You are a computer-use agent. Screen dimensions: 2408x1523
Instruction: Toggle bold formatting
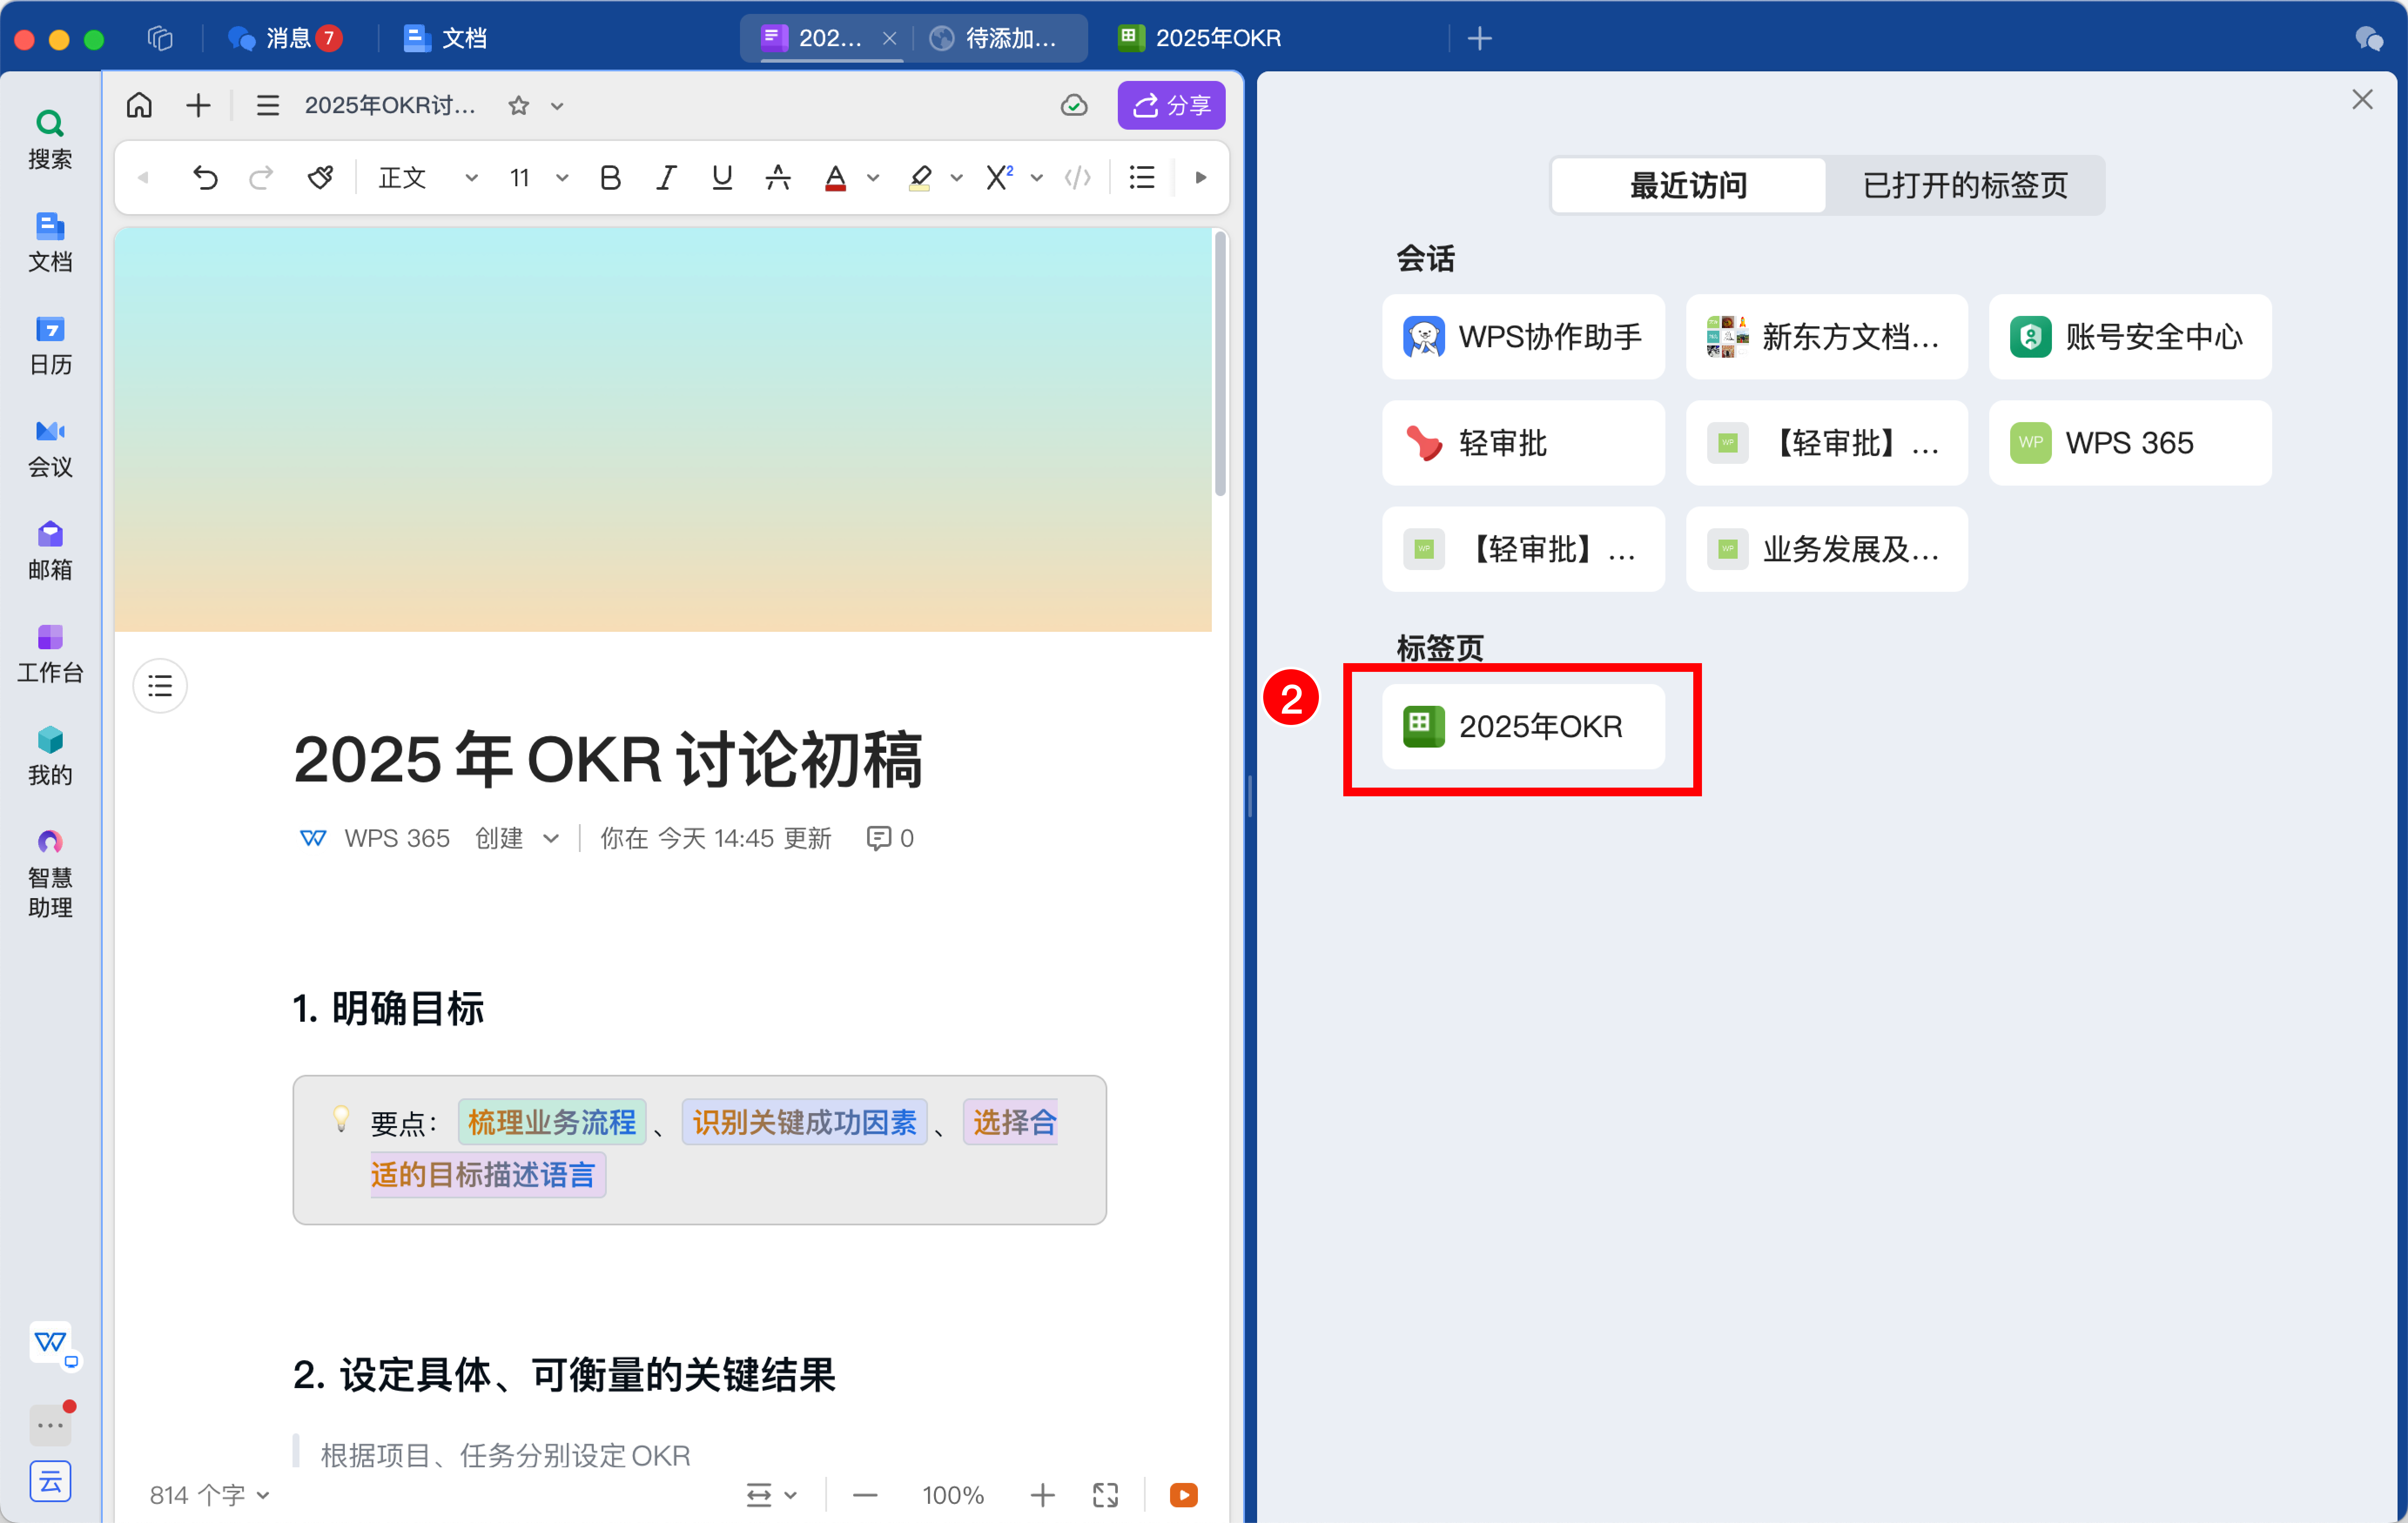pos(610,178)
